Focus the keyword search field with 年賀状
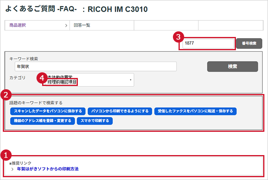This screenshot has width=268, height=180. point(96,66)
